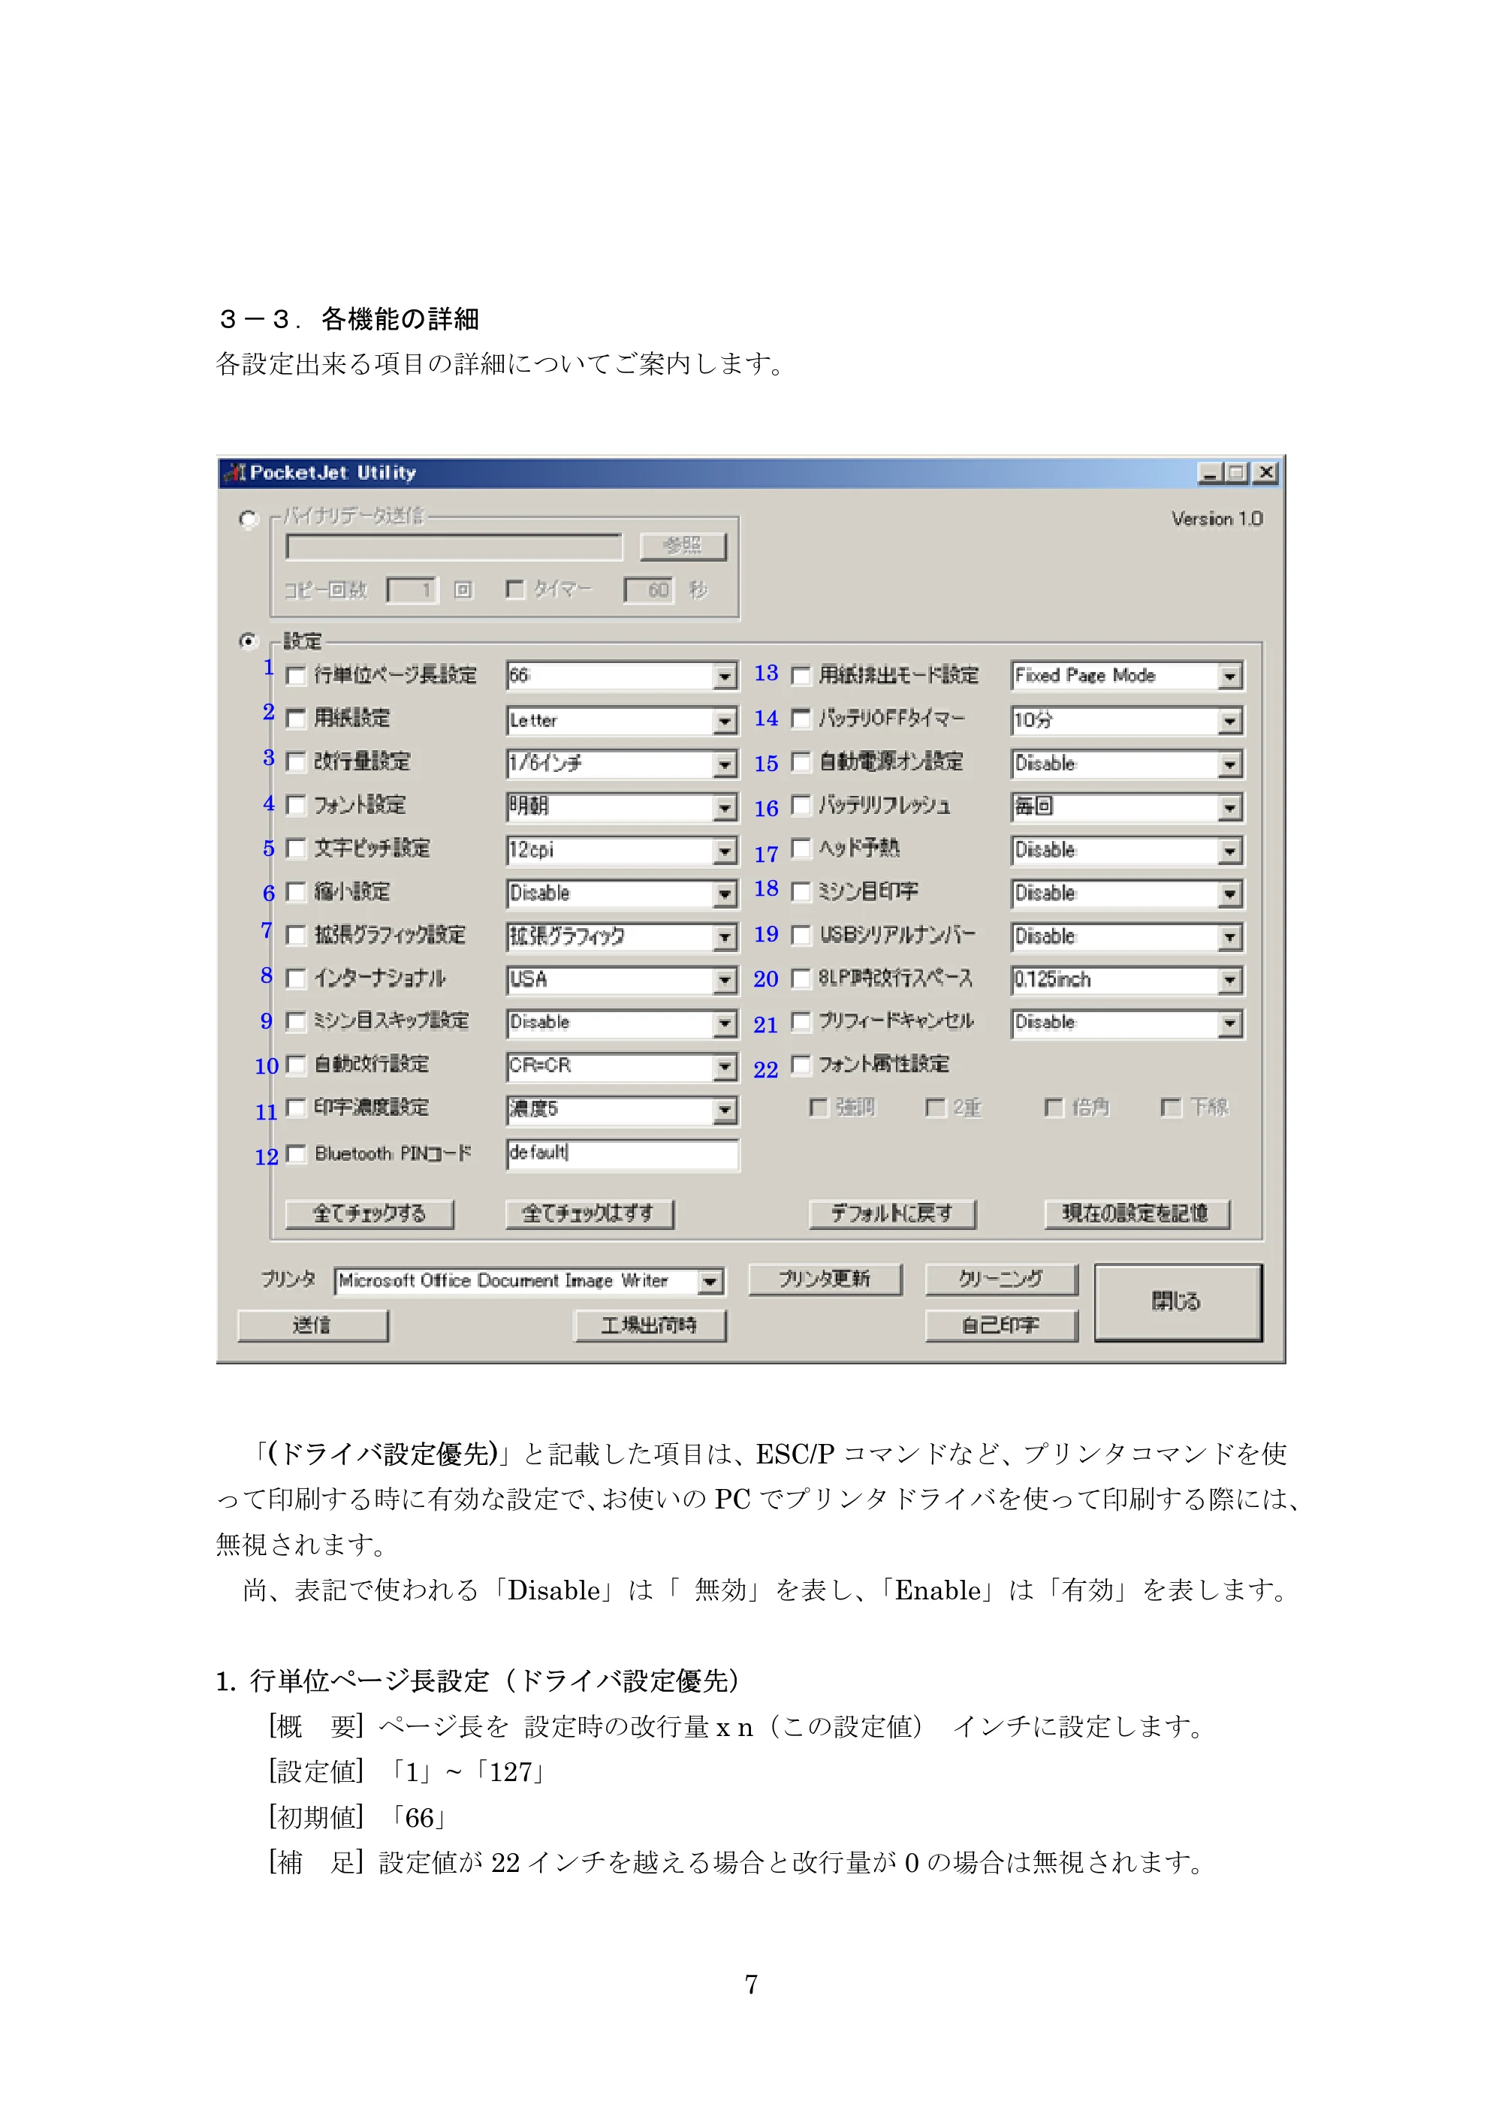Open the プリンタ selection dropdown
The image size is (1502, 2125).
529,1281
